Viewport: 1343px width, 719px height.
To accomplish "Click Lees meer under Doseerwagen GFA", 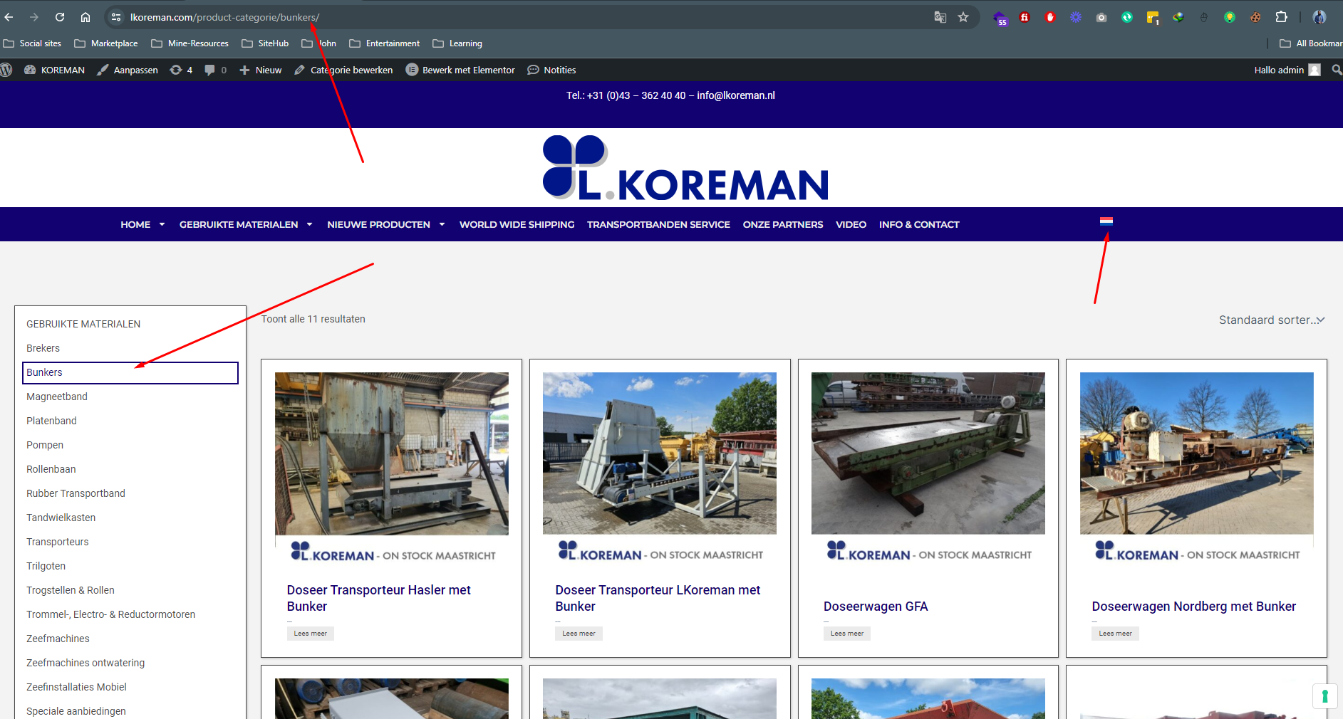I will tap(846, 634).
